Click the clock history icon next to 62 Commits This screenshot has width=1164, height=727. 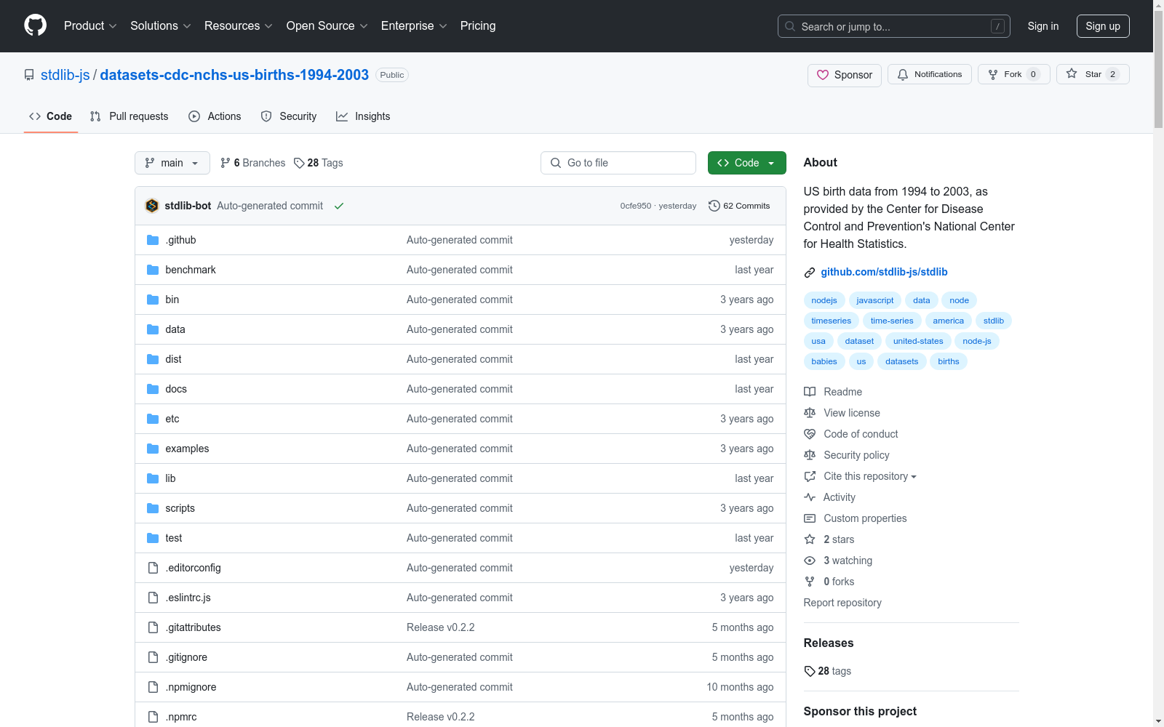tap(714, 206)
